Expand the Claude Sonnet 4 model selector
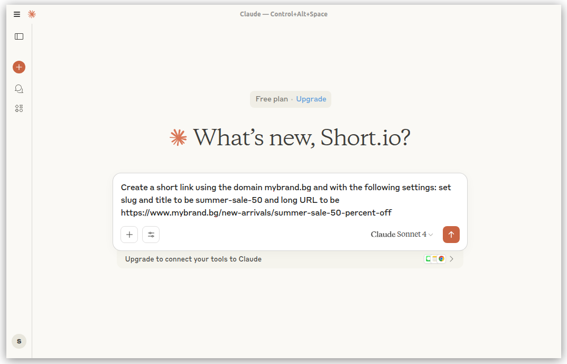Viewport: 567px width, 364px height. [x=402, y=235]
